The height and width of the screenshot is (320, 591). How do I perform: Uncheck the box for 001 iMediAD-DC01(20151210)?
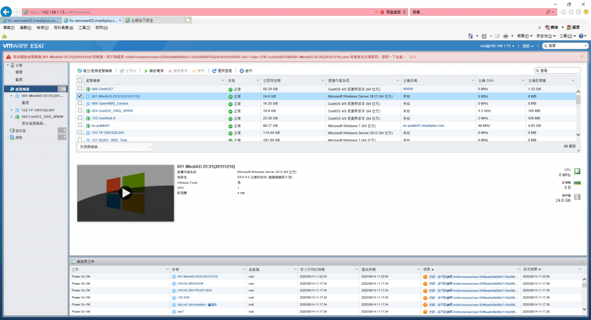(80, 96)
